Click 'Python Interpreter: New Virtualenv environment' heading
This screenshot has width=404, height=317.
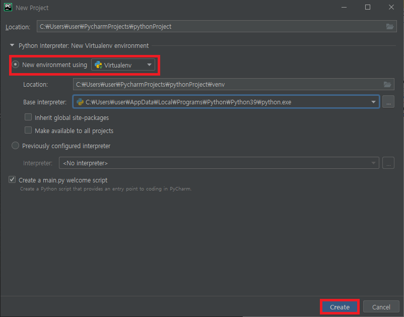coord(84,46)
